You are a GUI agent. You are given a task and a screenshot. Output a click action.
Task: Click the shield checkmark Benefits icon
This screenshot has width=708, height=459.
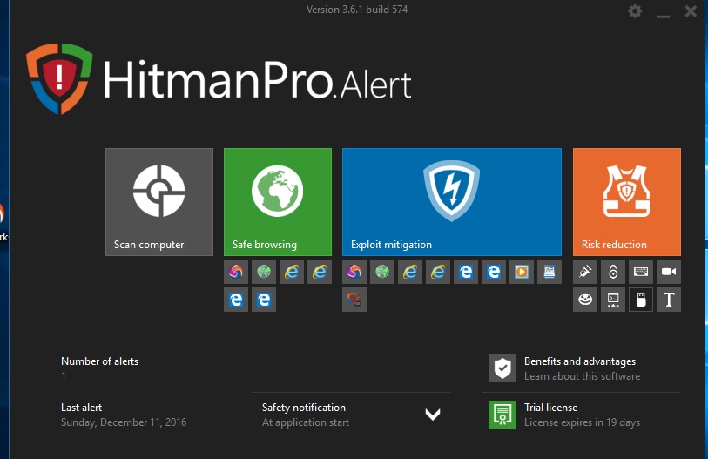point(502,368)
